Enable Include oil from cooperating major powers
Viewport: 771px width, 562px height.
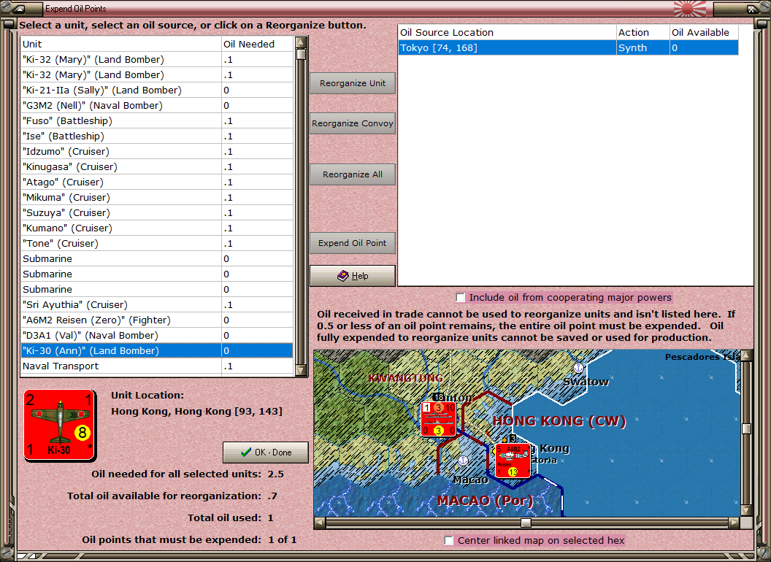click(x=460, y=298)
